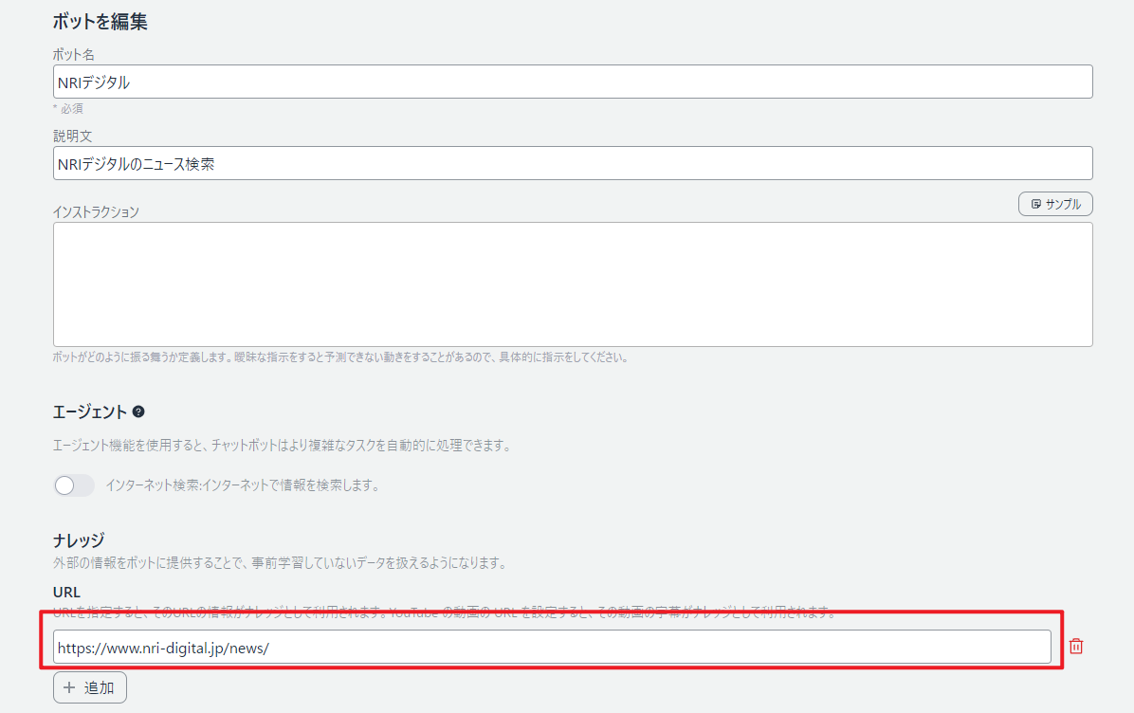Click into the 説明文 input field
1134x713 pixels.
tap(572, 163)
